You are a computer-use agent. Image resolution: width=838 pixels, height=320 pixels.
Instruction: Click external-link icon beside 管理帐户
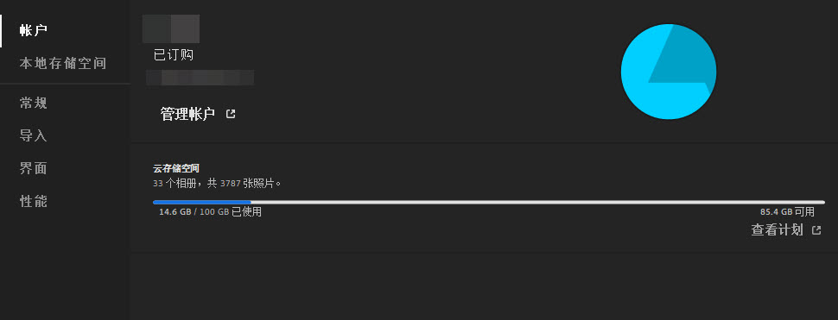[x=231, y=114]
